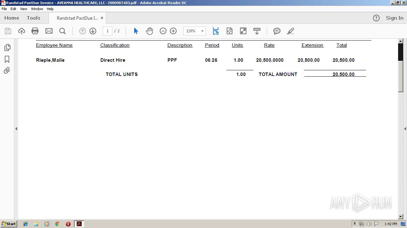The image size is (407, 228).
Task: Click the TOTAL AMOUNT label
Action: 278,74
